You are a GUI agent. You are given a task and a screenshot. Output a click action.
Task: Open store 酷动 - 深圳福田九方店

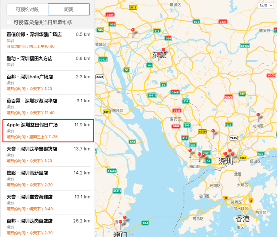48,61
